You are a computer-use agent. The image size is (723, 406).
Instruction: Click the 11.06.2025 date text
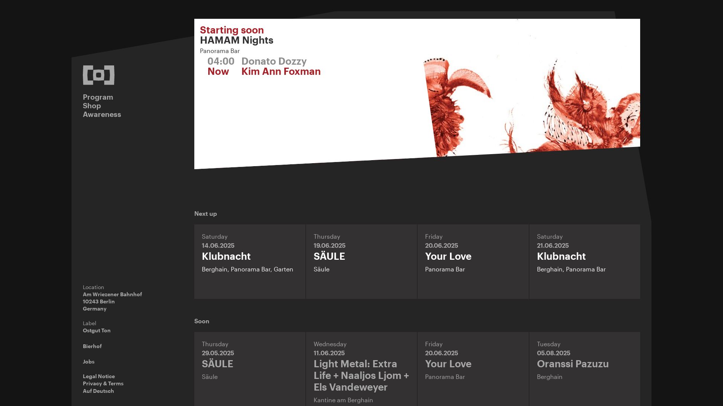329,353
